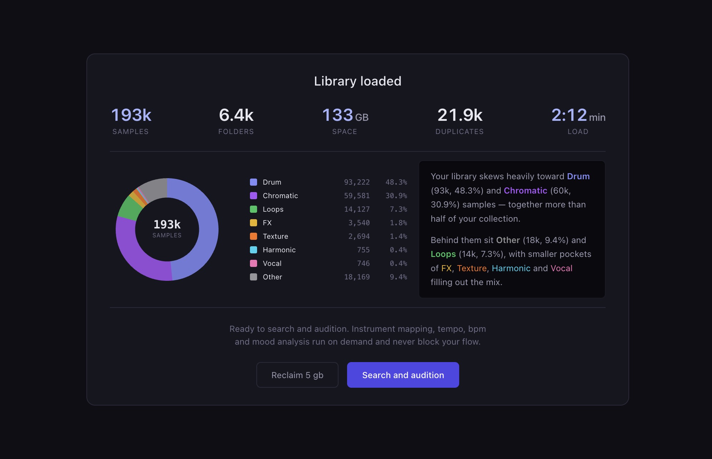Click the bold Drum word in summary
The height and width of the screenshot is (459, 712).
click(578, 176)
